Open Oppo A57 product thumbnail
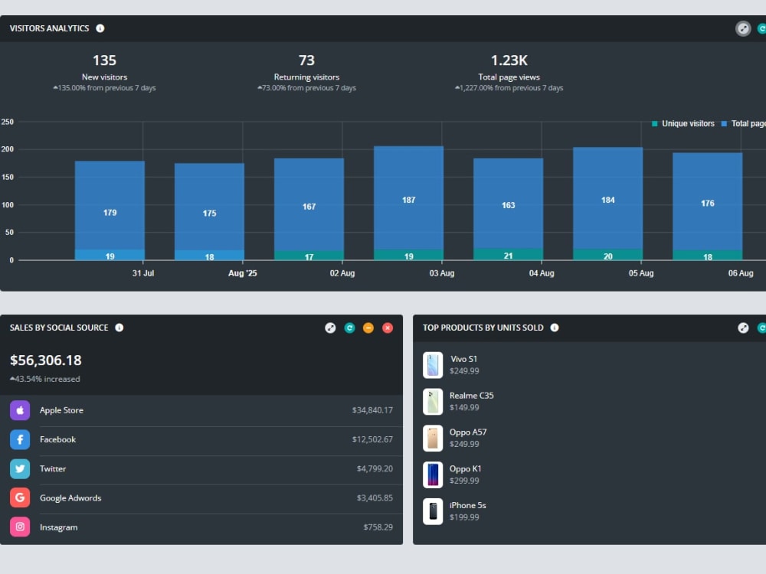 pyautogui.click(x=433, y=439)
